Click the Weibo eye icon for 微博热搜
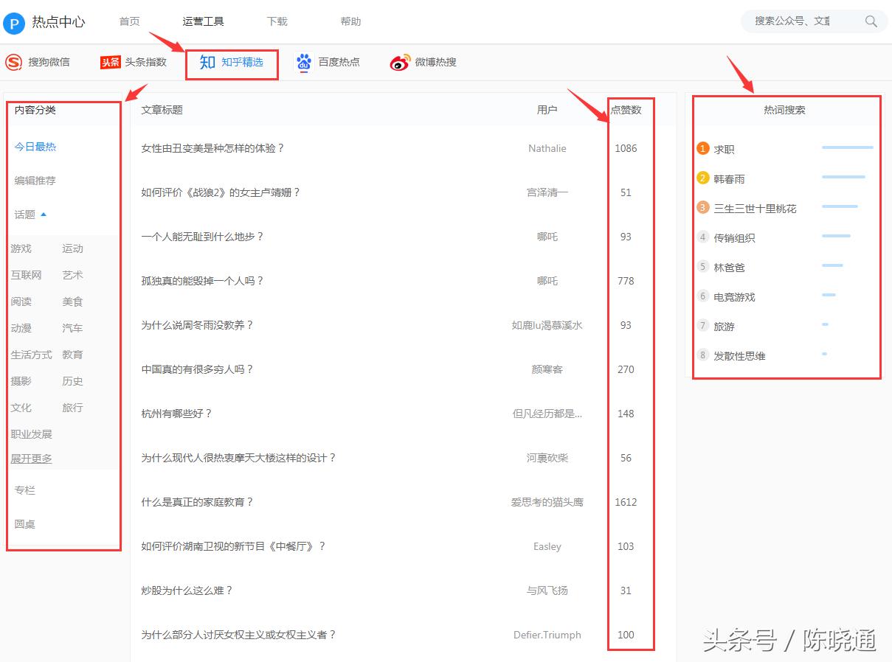 coord(399,62)
